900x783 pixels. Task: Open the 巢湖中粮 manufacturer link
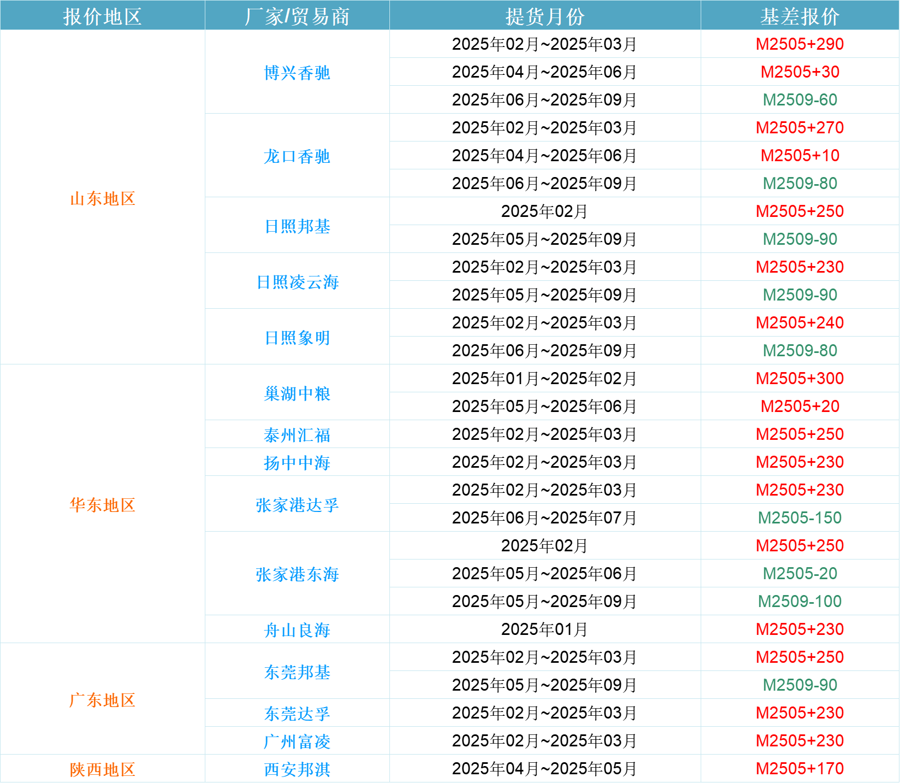(x=297, y=393)
